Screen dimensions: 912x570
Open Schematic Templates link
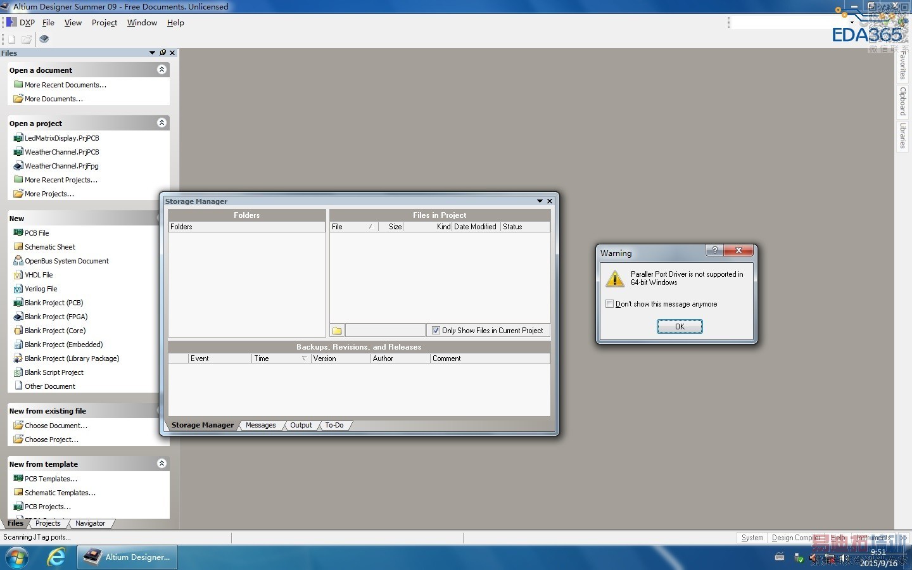(x=60, y=493)
